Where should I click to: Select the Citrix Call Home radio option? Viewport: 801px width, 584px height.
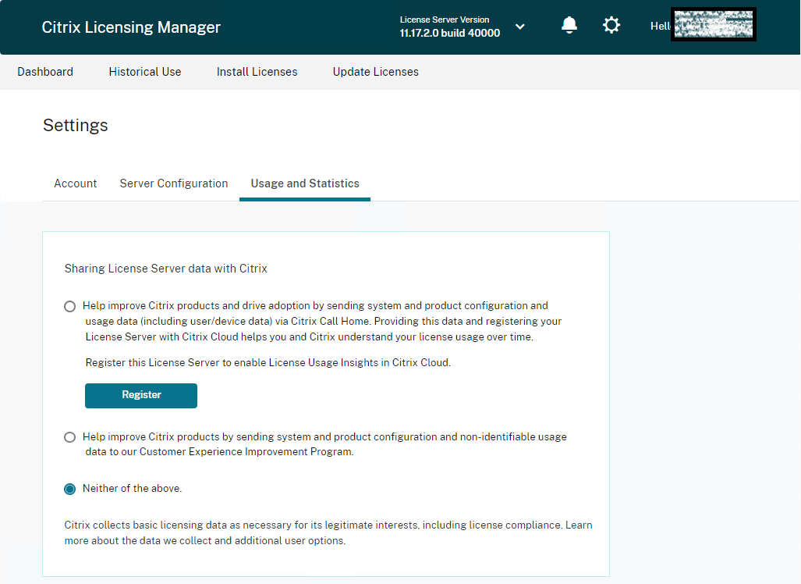(x=70, y=306)
